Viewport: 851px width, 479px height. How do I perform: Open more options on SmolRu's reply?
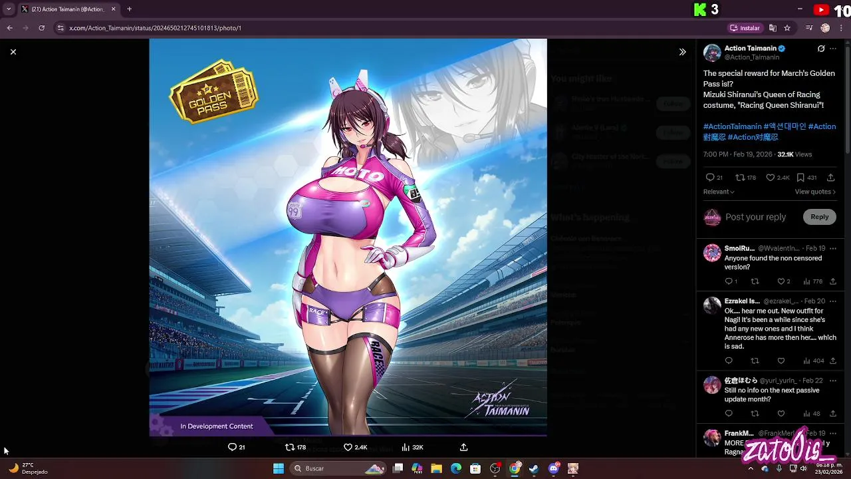pos(833,248)
